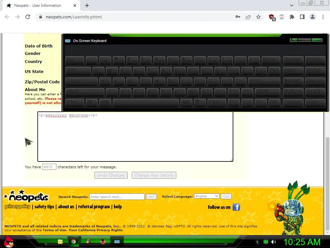Image resolution: width=330 pixels, height=248 pixels.
Task: Tap the Esc key on keyboard
Action: [x=75, y=60]
